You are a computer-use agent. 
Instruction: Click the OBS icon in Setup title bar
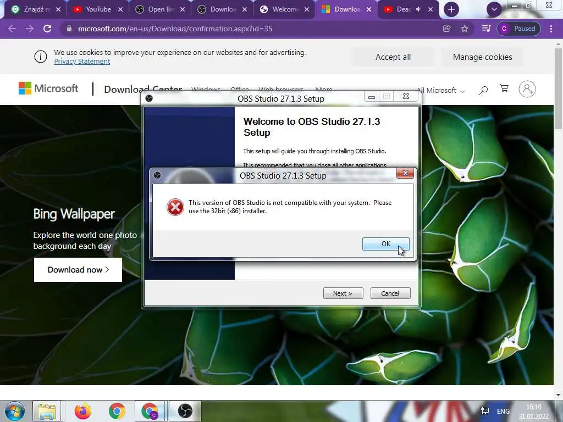click(149, 98)
